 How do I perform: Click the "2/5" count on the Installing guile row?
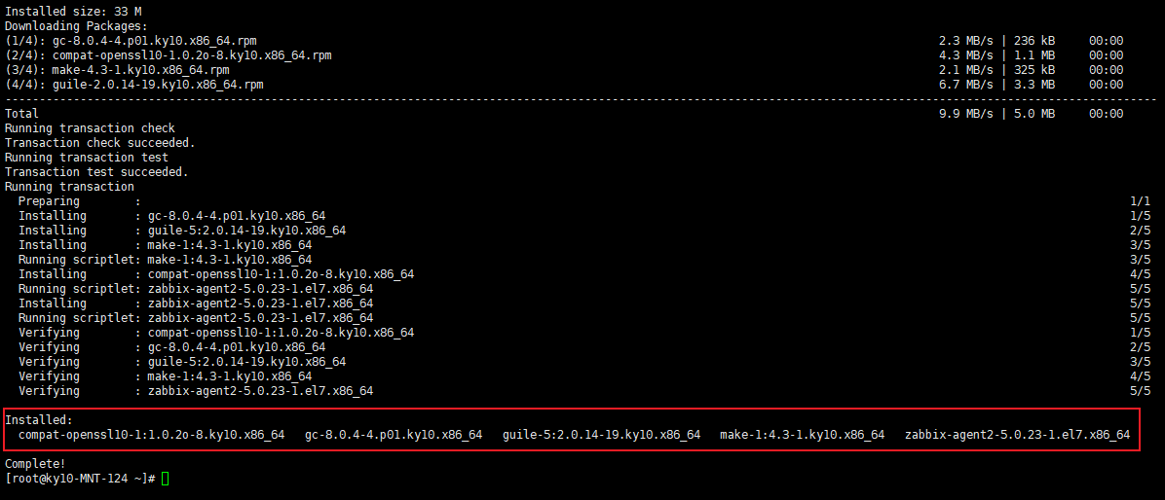1140,230
